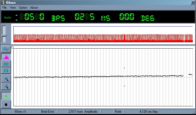Click the horizontal compress arrows button
Screen dimensions: 196x115
(x=6, y=71)
